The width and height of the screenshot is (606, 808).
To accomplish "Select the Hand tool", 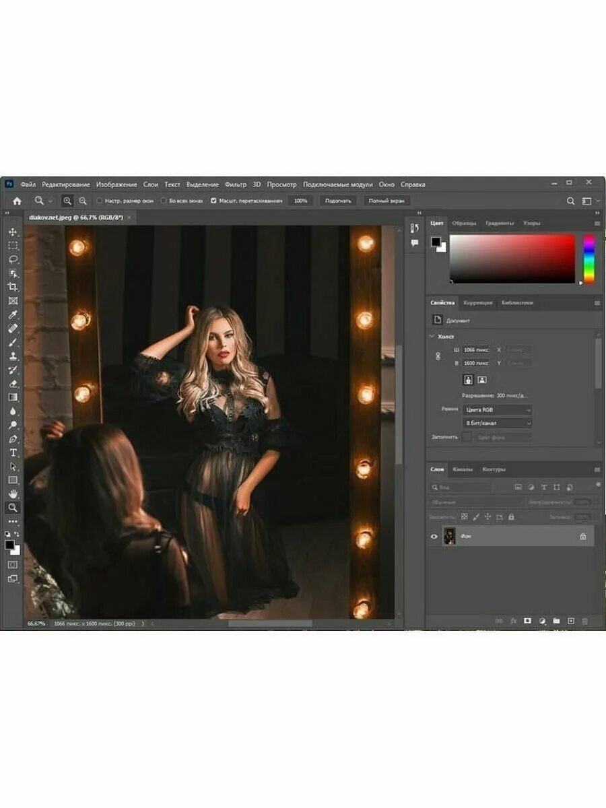I will point(13,494).
